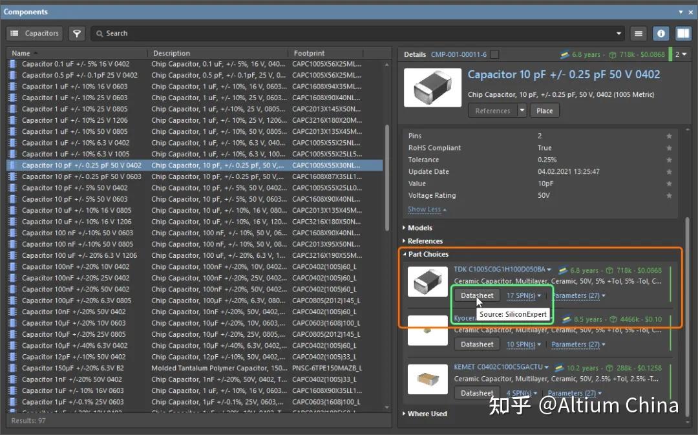Select the hamburger list-view icon on toolbar
Screen dimensions: 698x435
[x=639, y=33]
